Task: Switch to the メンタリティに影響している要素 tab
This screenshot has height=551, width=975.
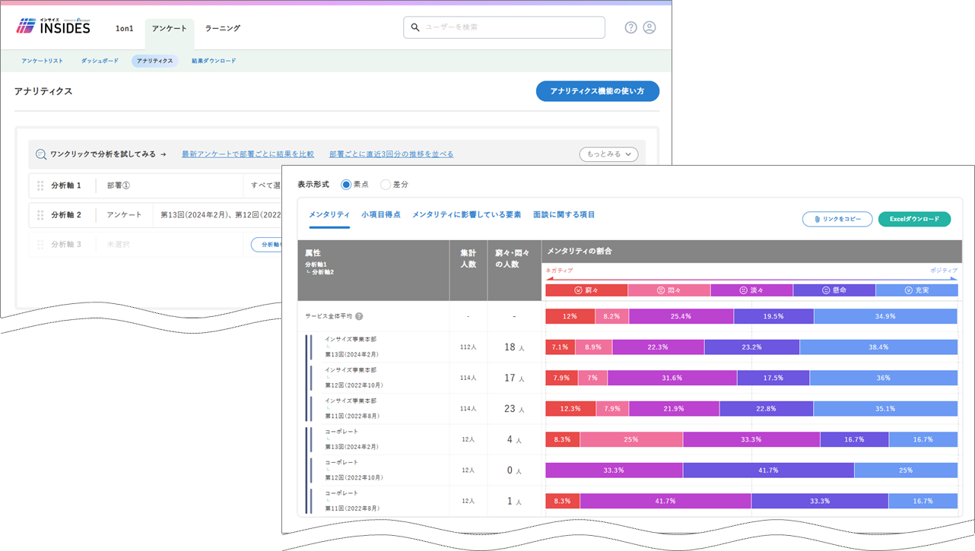Action: 467,215
